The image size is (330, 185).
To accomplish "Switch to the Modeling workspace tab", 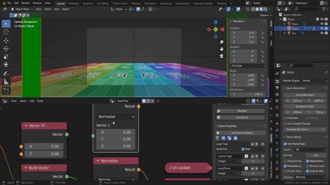I will pyautogui.click(x=73, y=4).
